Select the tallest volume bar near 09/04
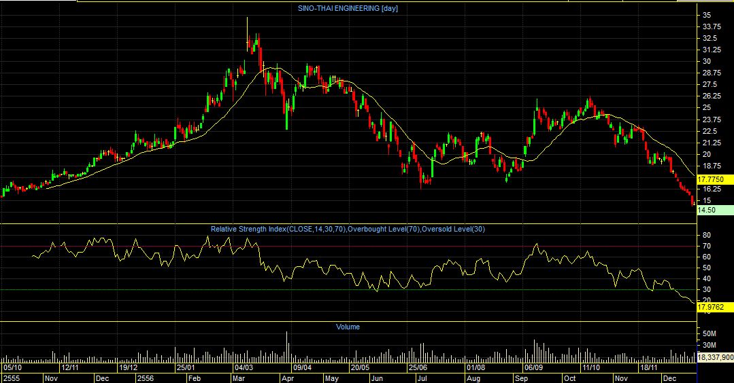This screenshot has width=734, height=383. [286, 347]
